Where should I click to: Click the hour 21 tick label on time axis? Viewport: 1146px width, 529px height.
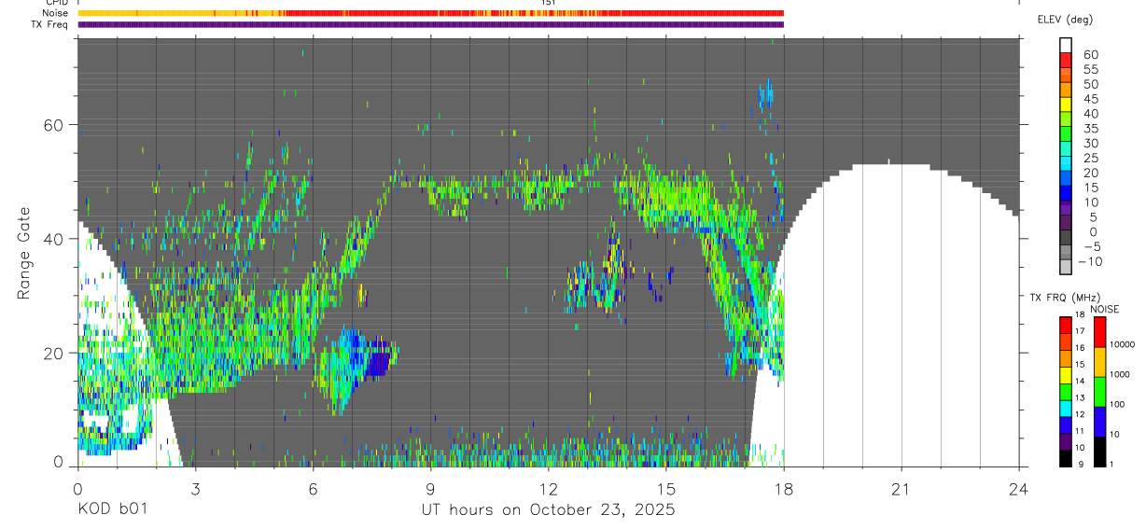(901, 488)
